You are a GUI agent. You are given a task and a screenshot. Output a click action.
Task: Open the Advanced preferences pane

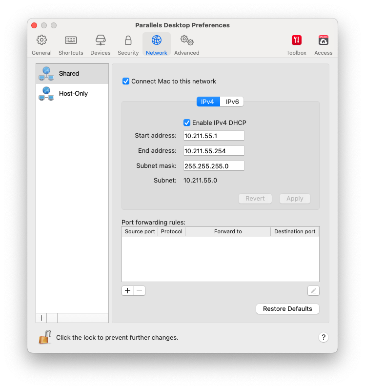[186, 44]
